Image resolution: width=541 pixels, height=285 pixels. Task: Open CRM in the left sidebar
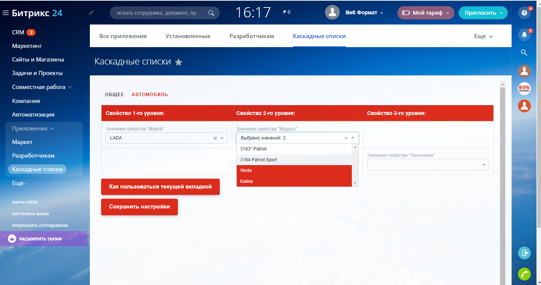(18, 32)
